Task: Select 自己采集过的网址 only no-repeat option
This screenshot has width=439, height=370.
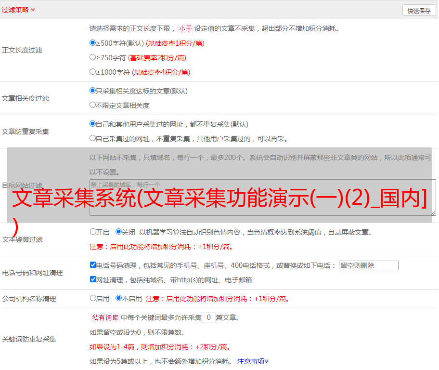Action: pyautogui.click(x=93, y=138)
